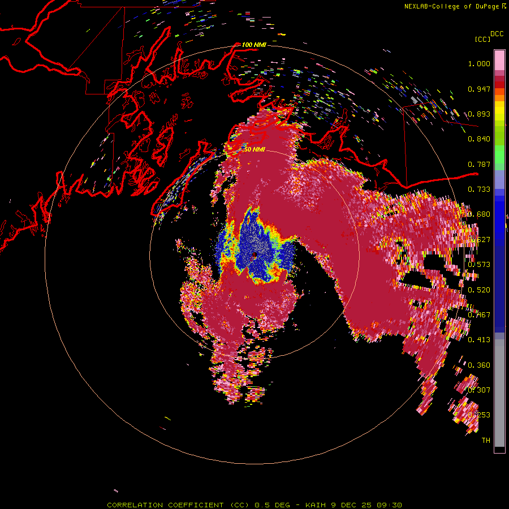Click the TH label at the scale bottom
Screen dimensions: 509x509
[486, 440]
